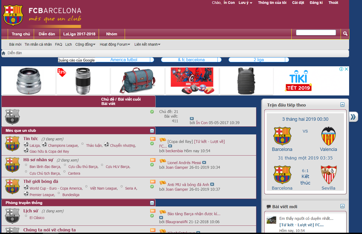
Task: Click the Thoát logout link
Action: click(x=333, y=3)
